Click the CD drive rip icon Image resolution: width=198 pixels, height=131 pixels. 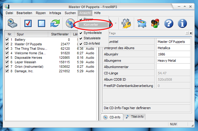click(12, 23)
